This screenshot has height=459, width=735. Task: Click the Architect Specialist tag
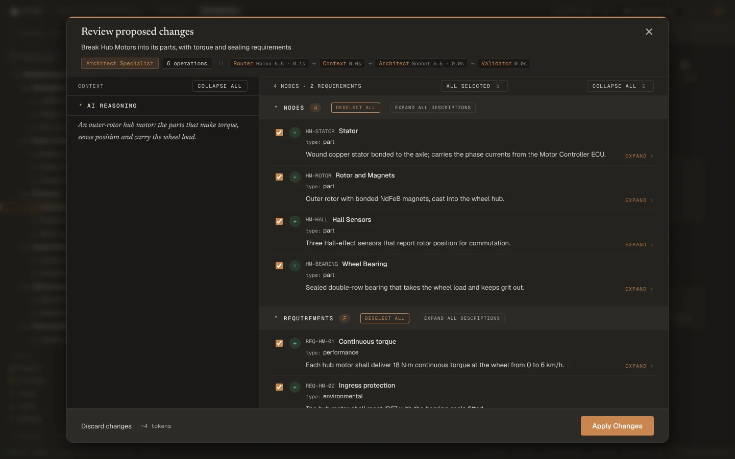coord(119,63)
